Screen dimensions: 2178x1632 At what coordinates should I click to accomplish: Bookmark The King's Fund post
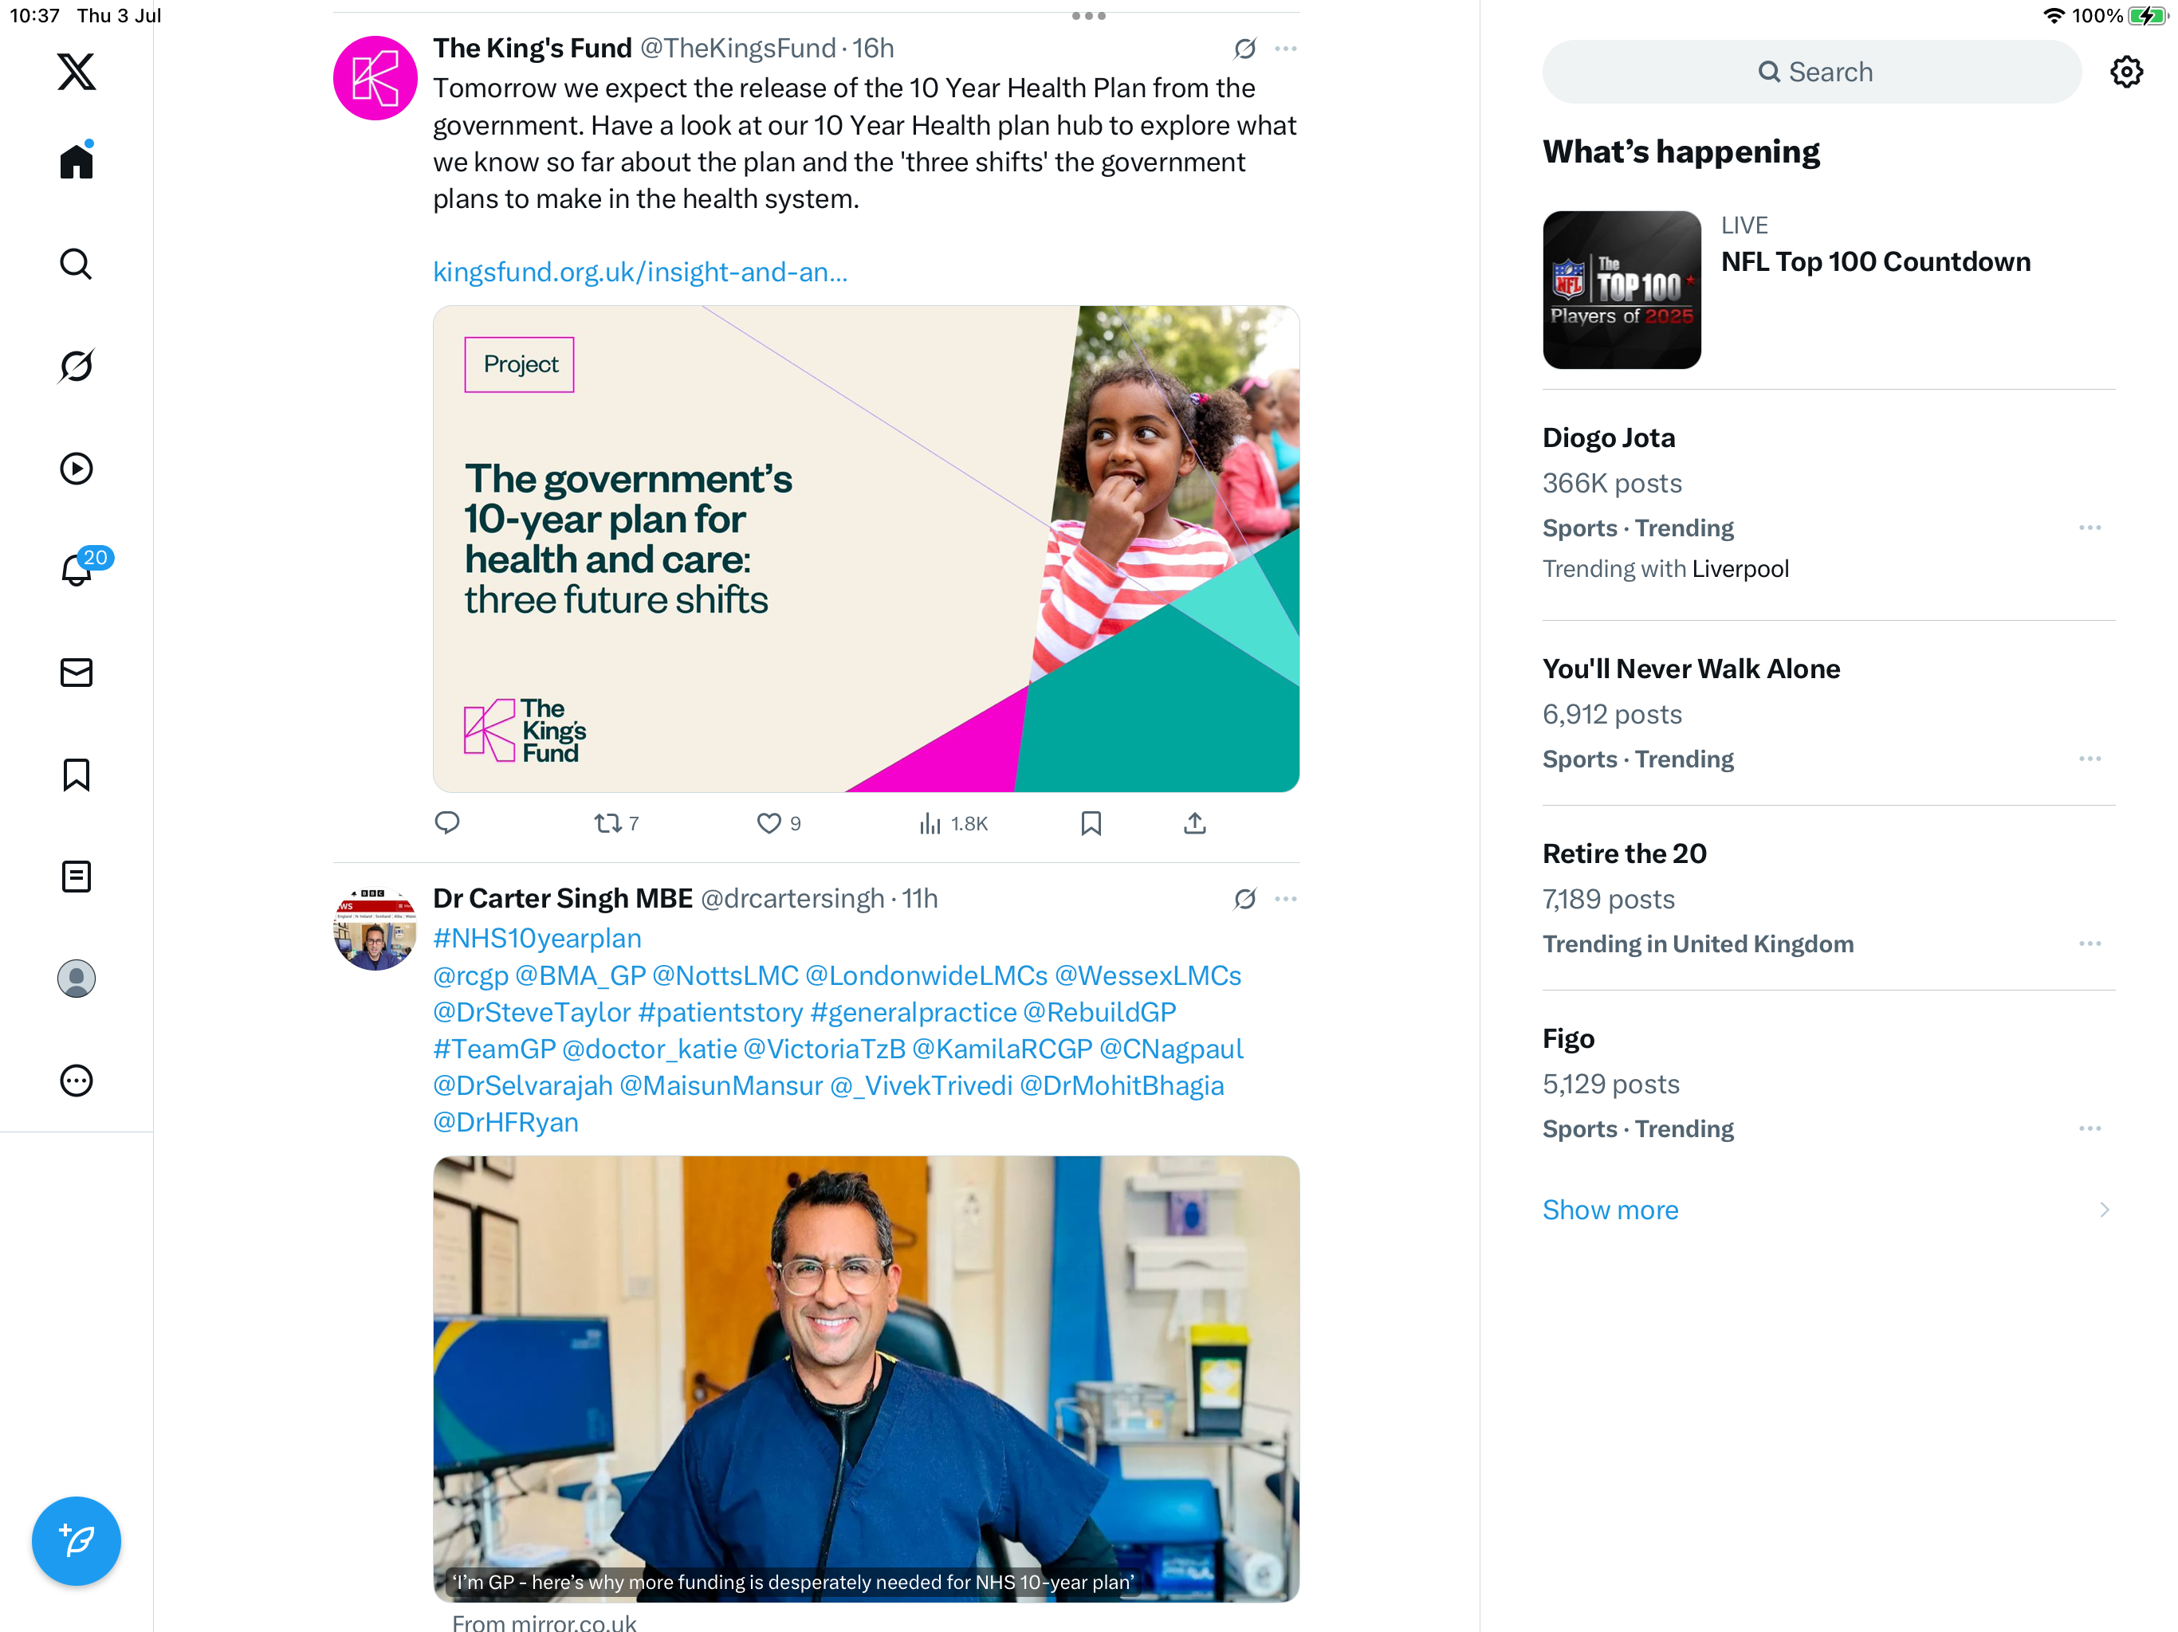[x=1091, y=823]
